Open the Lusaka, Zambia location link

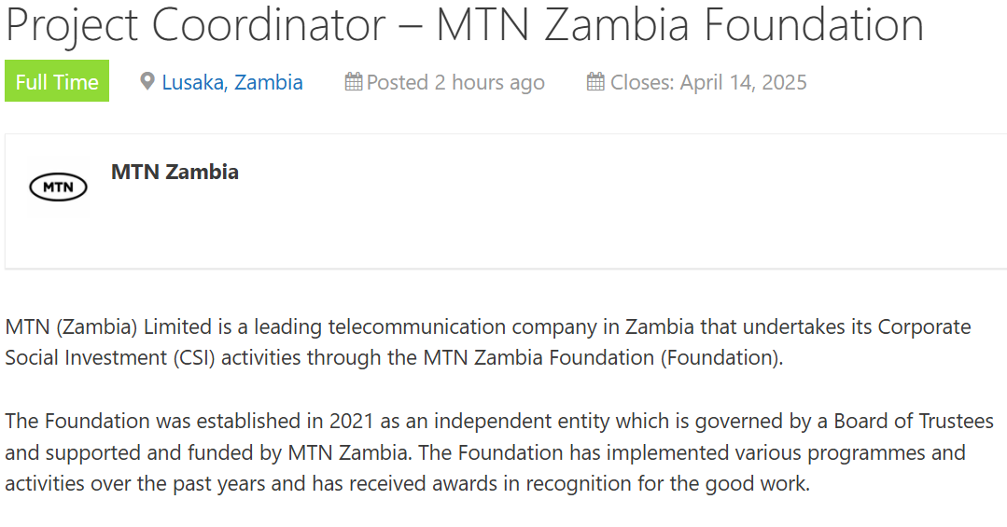coord(231,82)
